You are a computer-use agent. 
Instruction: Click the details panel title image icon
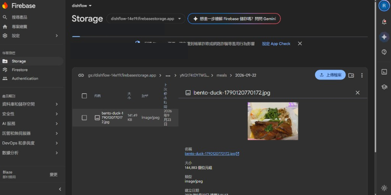click(188, 93)
